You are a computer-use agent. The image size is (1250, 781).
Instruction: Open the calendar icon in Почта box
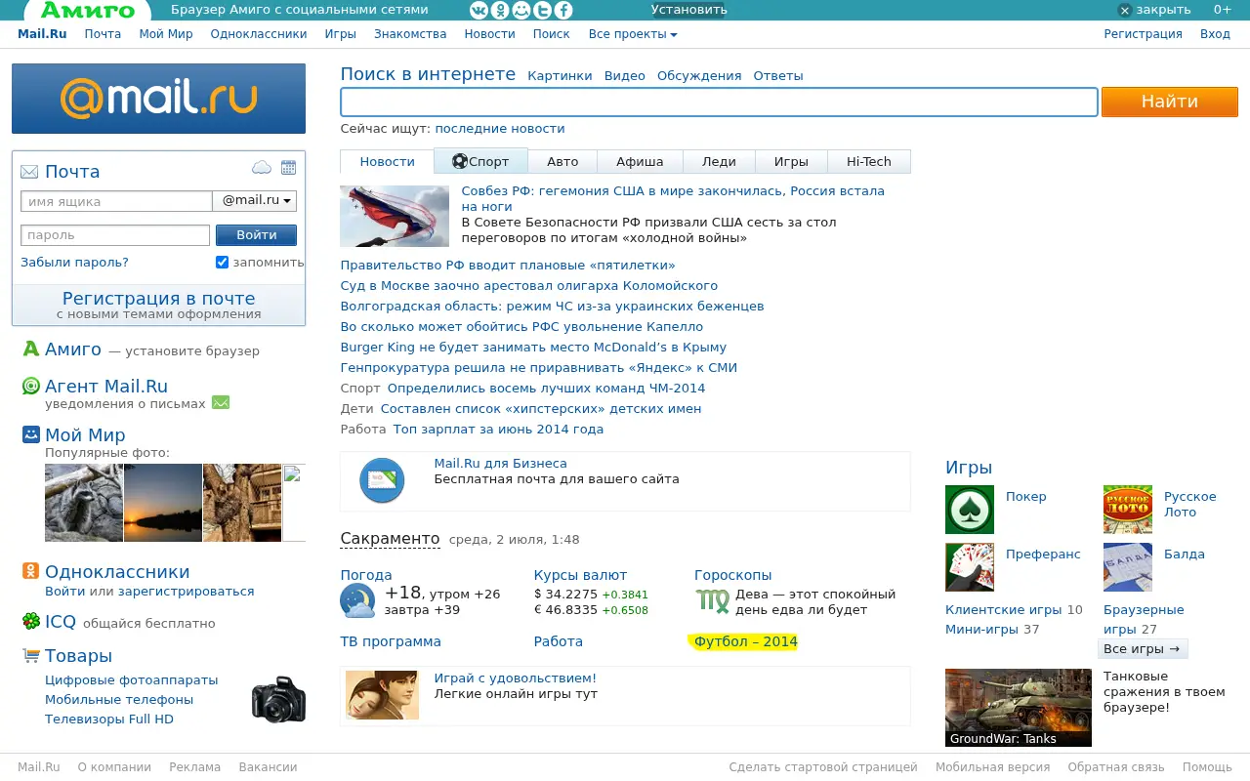pyautogui.click(x=288, y=167)
